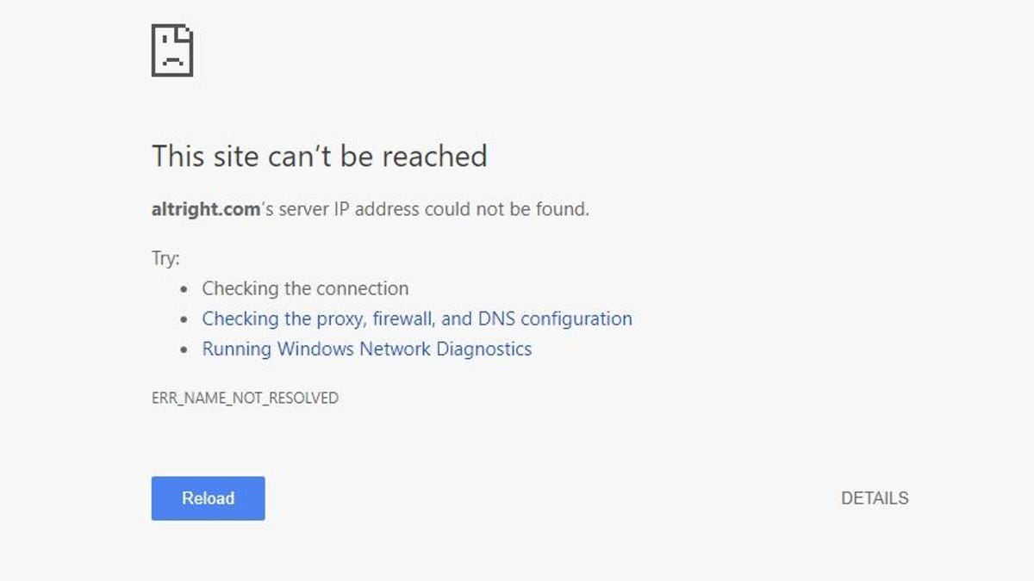Click the "Try:" label
This screenshot has height=581, width=1034.
(x=165, y=258)
